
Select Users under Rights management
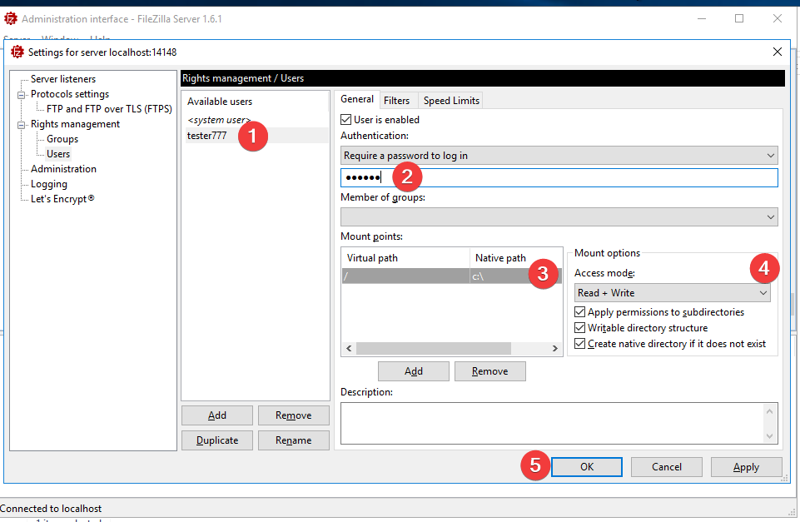tap(58, 153)
